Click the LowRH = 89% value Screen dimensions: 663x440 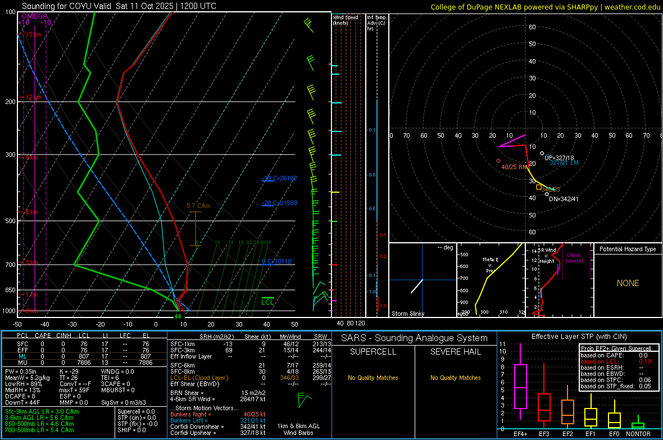tap(24, 384)
